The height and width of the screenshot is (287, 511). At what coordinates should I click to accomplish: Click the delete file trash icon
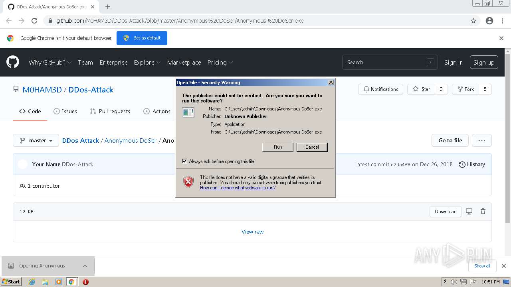click(483, 212)
